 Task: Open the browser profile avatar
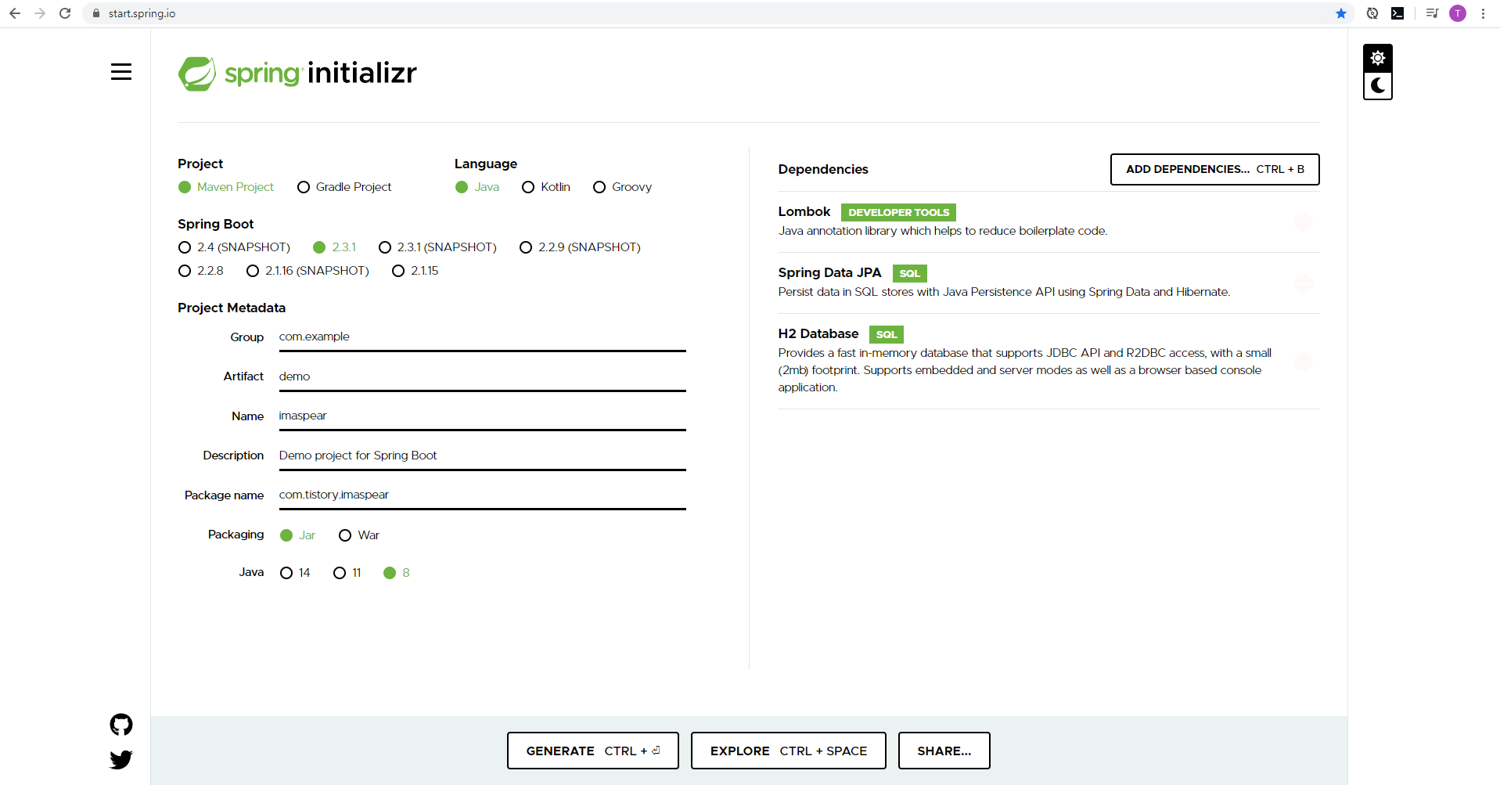click(x=1458, y=13)
